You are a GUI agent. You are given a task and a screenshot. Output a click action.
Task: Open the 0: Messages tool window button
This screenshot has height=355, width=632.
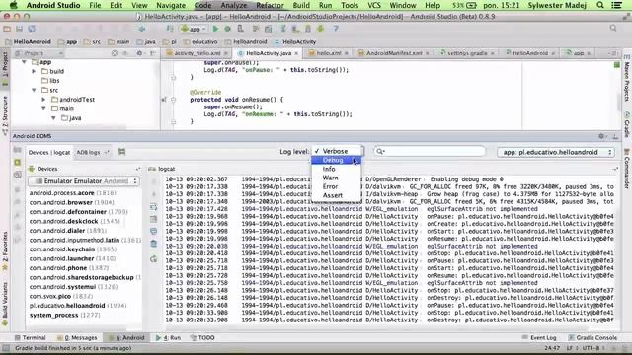click(77, 337)
